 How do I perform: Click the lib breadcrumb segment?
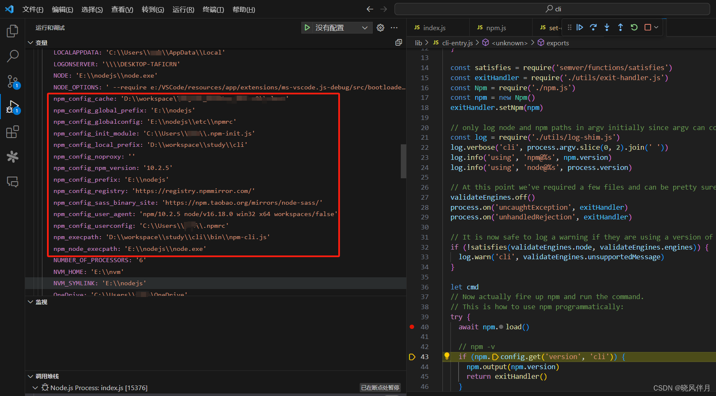418,43
